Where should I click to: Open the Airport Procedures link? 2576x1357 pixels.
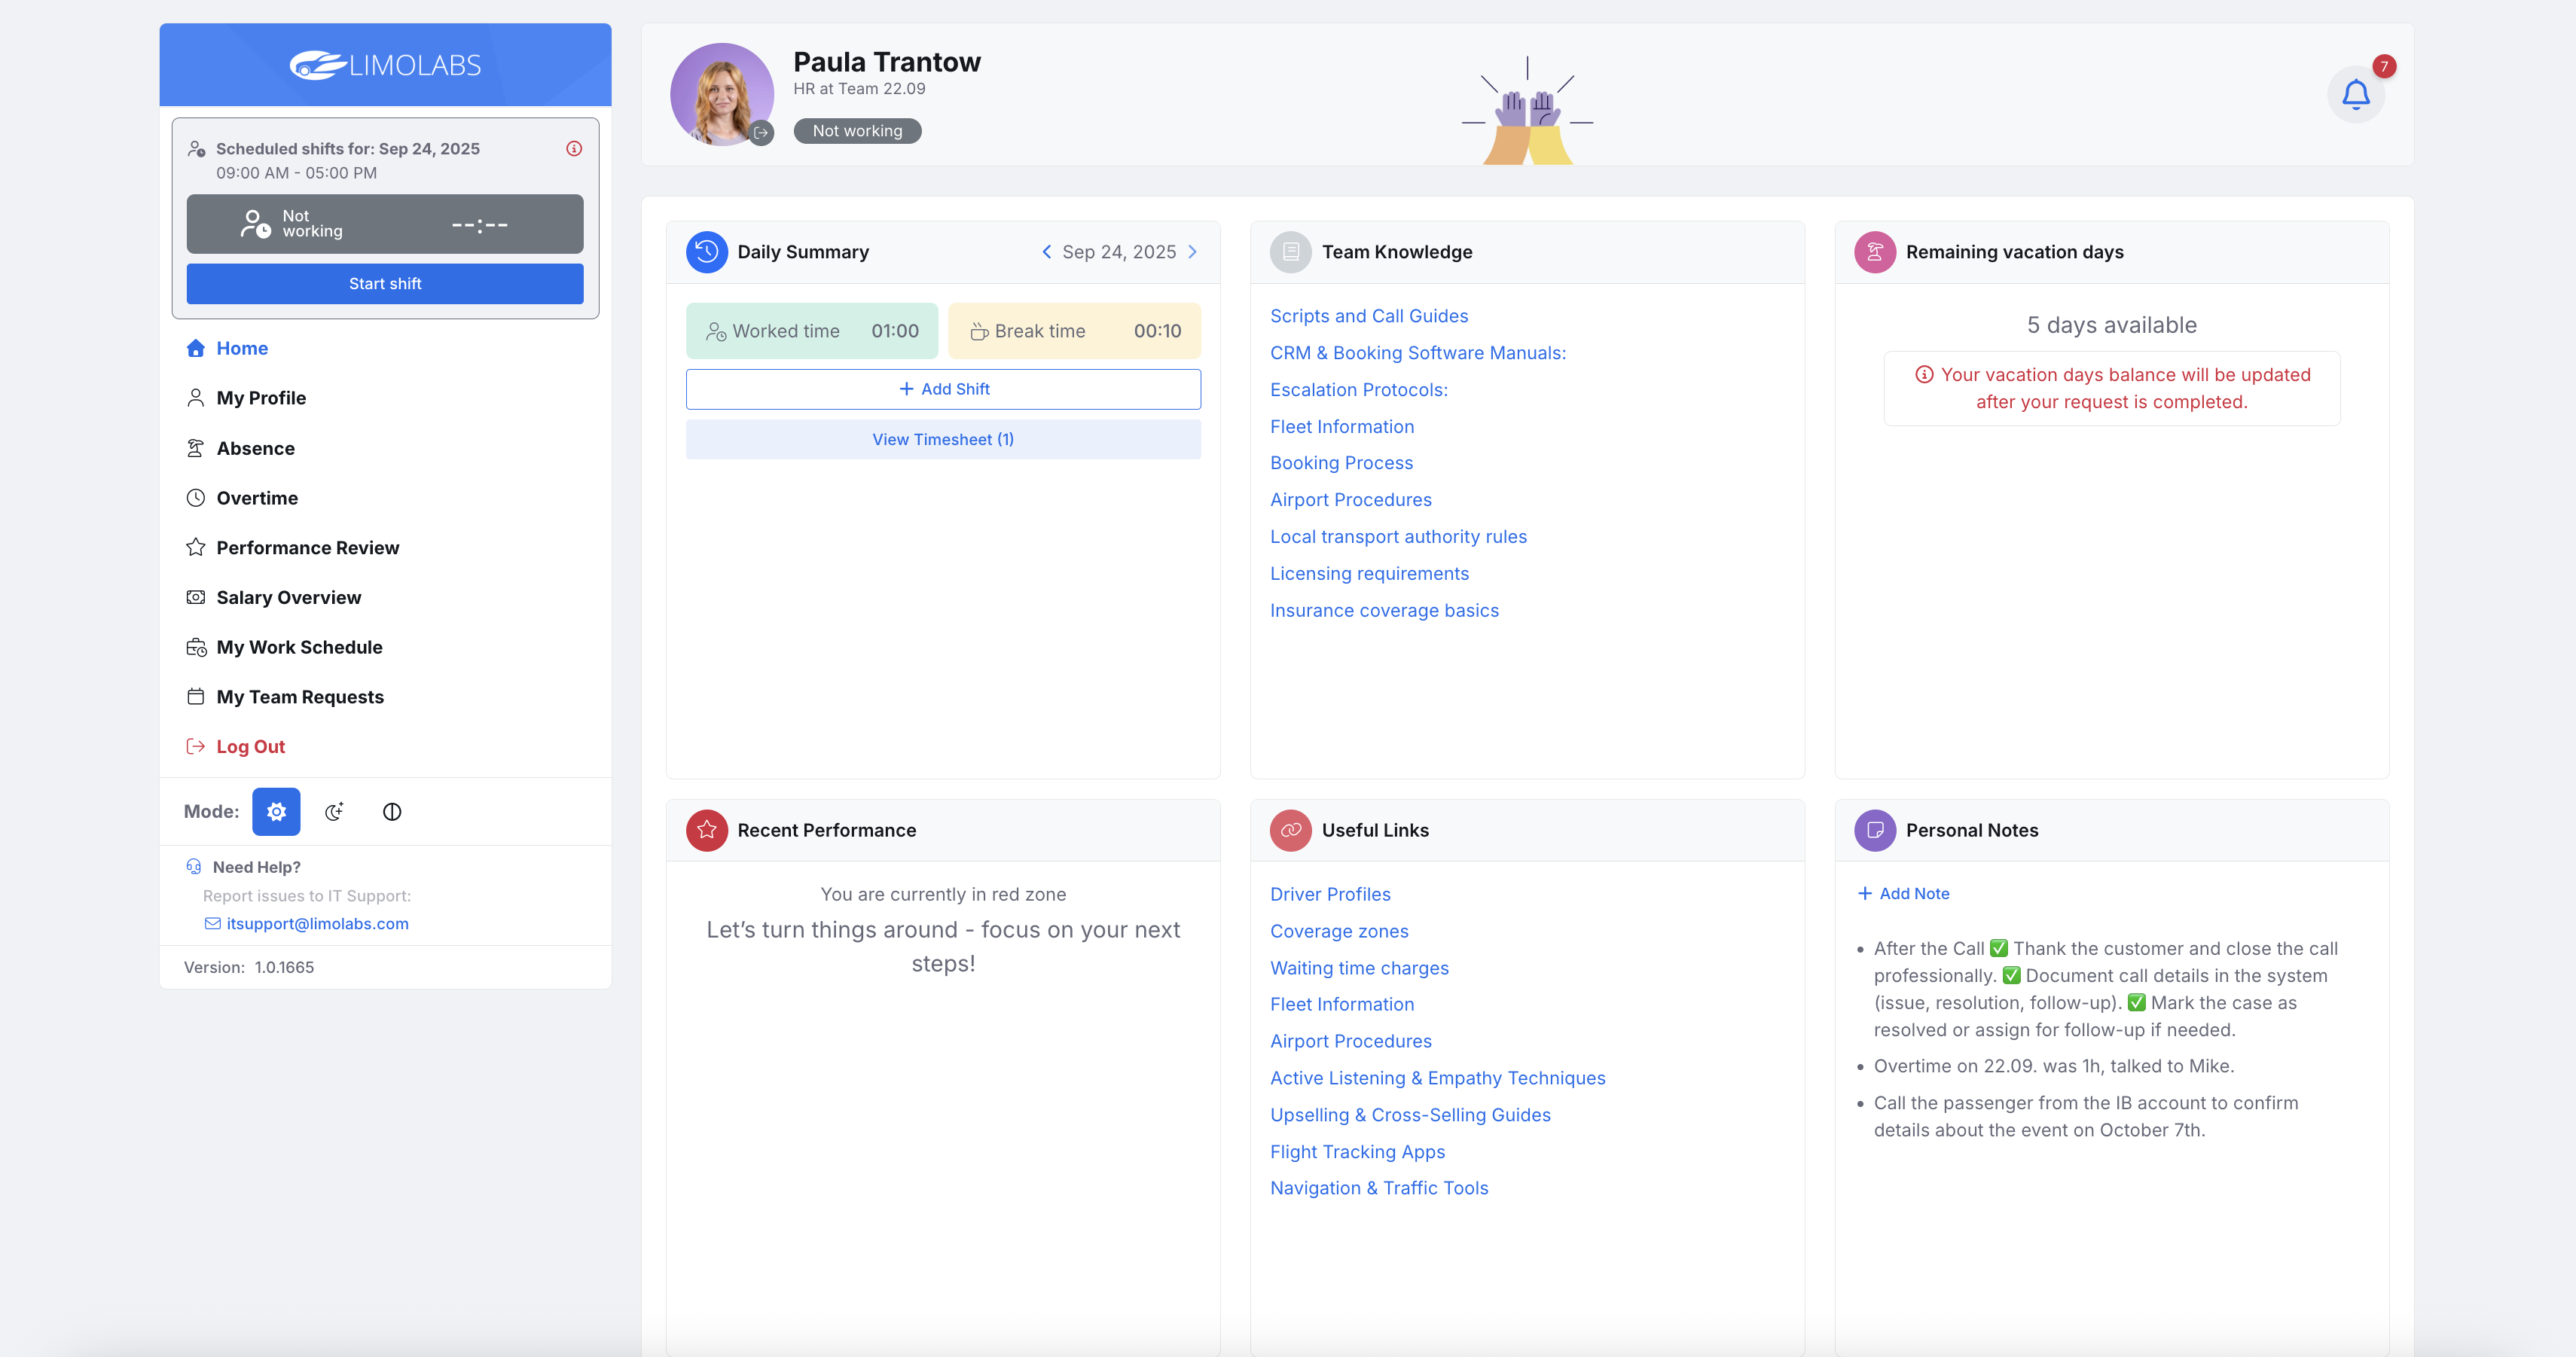1350,499
